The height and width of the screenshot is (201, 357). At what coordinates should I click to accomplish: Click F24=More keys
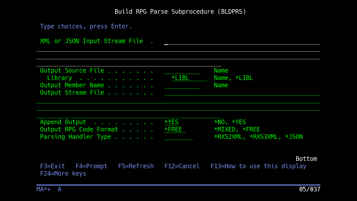[63, 174]
